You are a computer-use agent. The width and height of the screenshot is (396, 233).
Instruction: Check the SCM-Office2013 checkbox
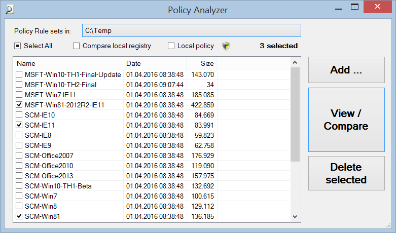[19, 176]
